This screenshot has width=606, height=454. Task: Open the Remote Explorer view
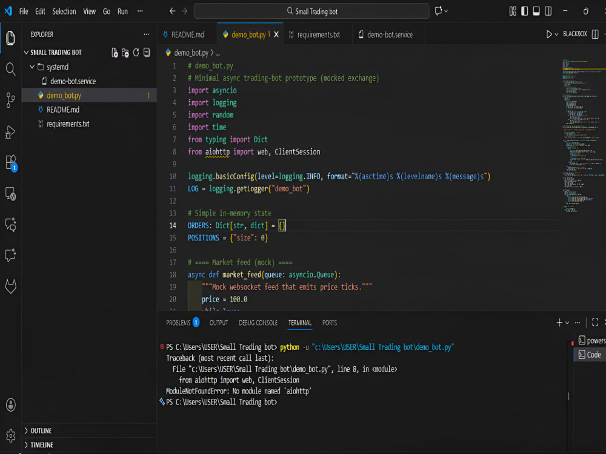(x=10, y=194)
